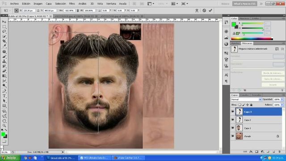Open the Máscaras panel options menu
Viewport: 286px width, 161px height.
283,43
